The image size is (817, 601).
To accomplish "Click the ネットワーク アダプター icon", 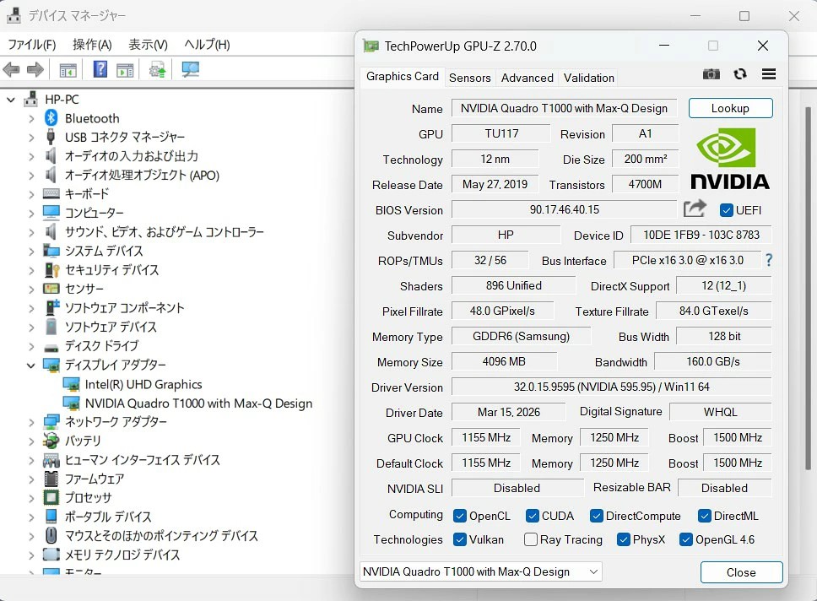I will coord(51,421).
